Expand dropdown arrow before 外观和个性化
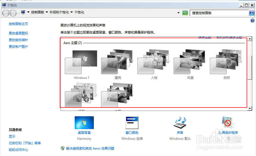Image resolution: width=256 pixels, height=156 pixels. [x=47, y=12]
